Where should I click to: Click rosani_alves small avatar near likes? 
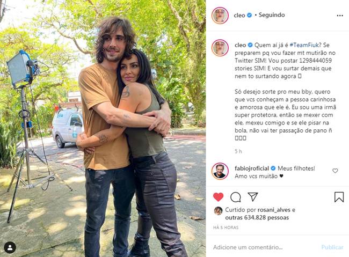218,211
